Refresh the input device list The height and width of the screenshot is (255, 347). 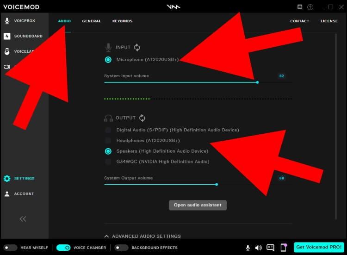137,47
